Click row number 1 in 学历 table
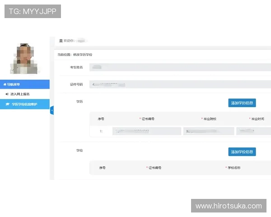This screenshot has width=271, height=217. point(101,131)
